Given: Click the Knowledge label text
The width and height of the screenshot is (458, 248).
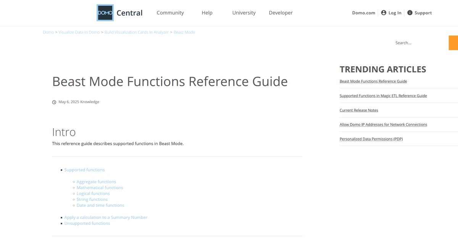Looking at the screenshot, I should [x=90, y=102].
